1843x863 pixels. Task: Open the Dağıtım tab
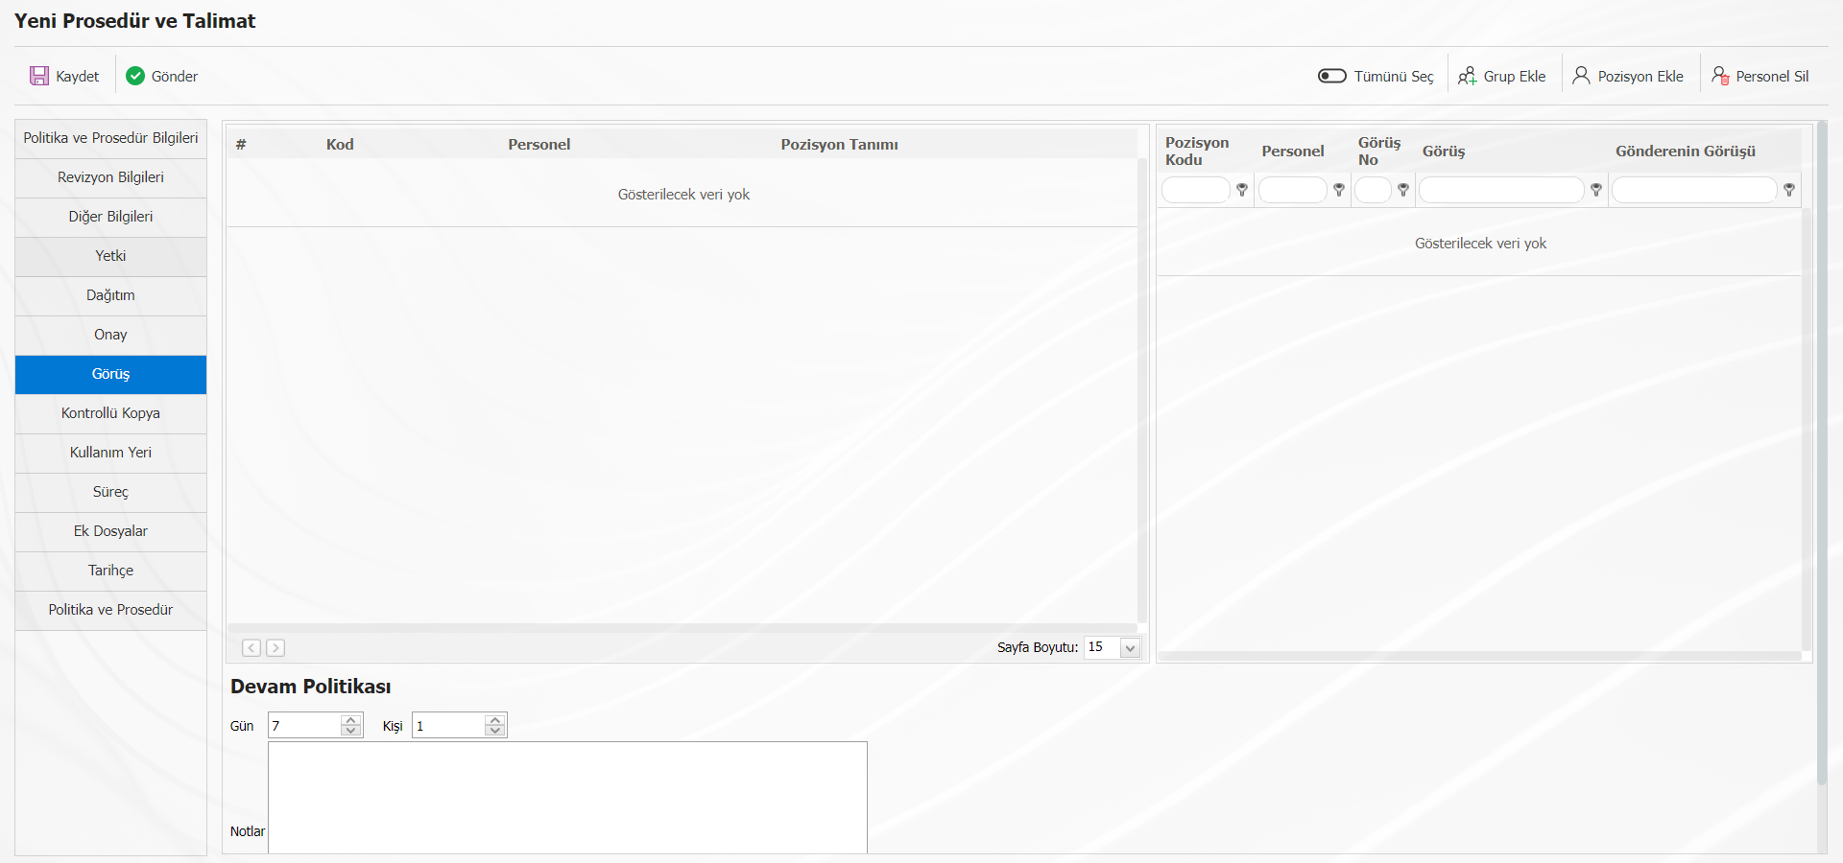coord(110,295)
